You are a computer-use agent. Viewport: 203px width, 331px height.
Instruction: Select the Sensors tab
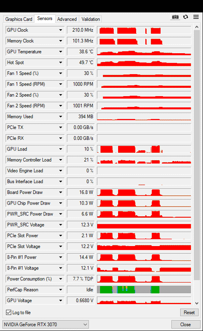point(45,19)
